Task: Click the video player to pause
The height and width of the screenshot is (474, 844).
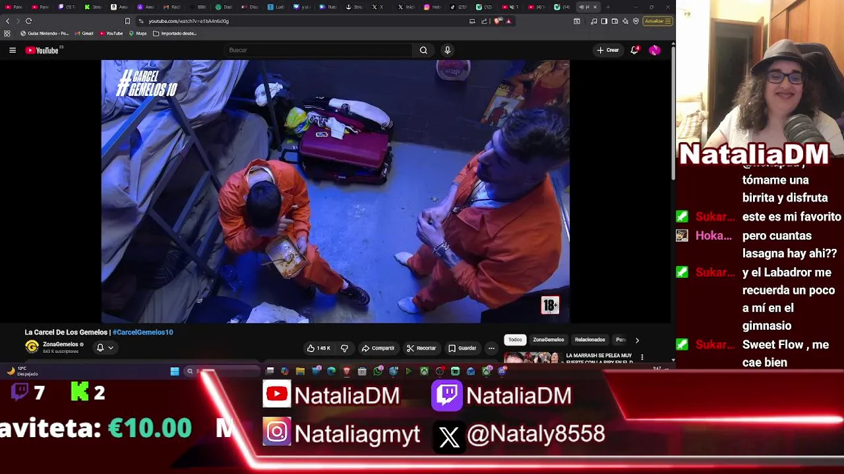Action: click(335, 192)
